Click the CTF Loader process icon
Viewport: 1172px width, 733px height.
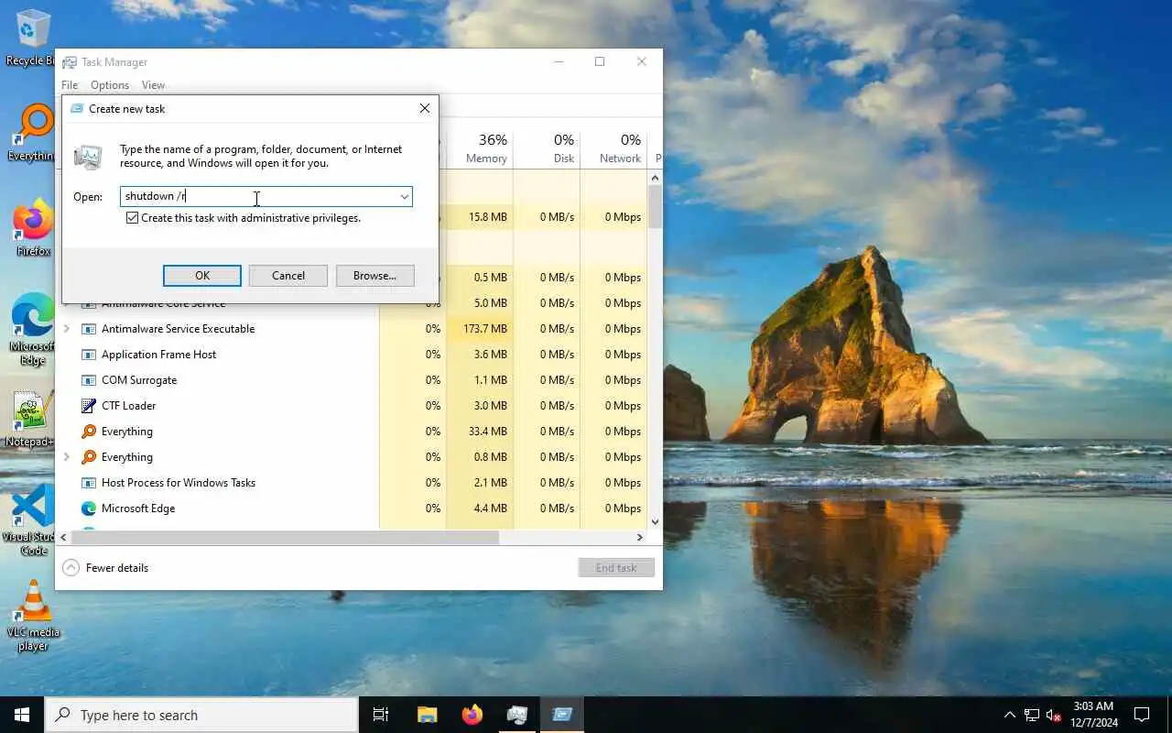pyautogui.click(x=89, y=406)
